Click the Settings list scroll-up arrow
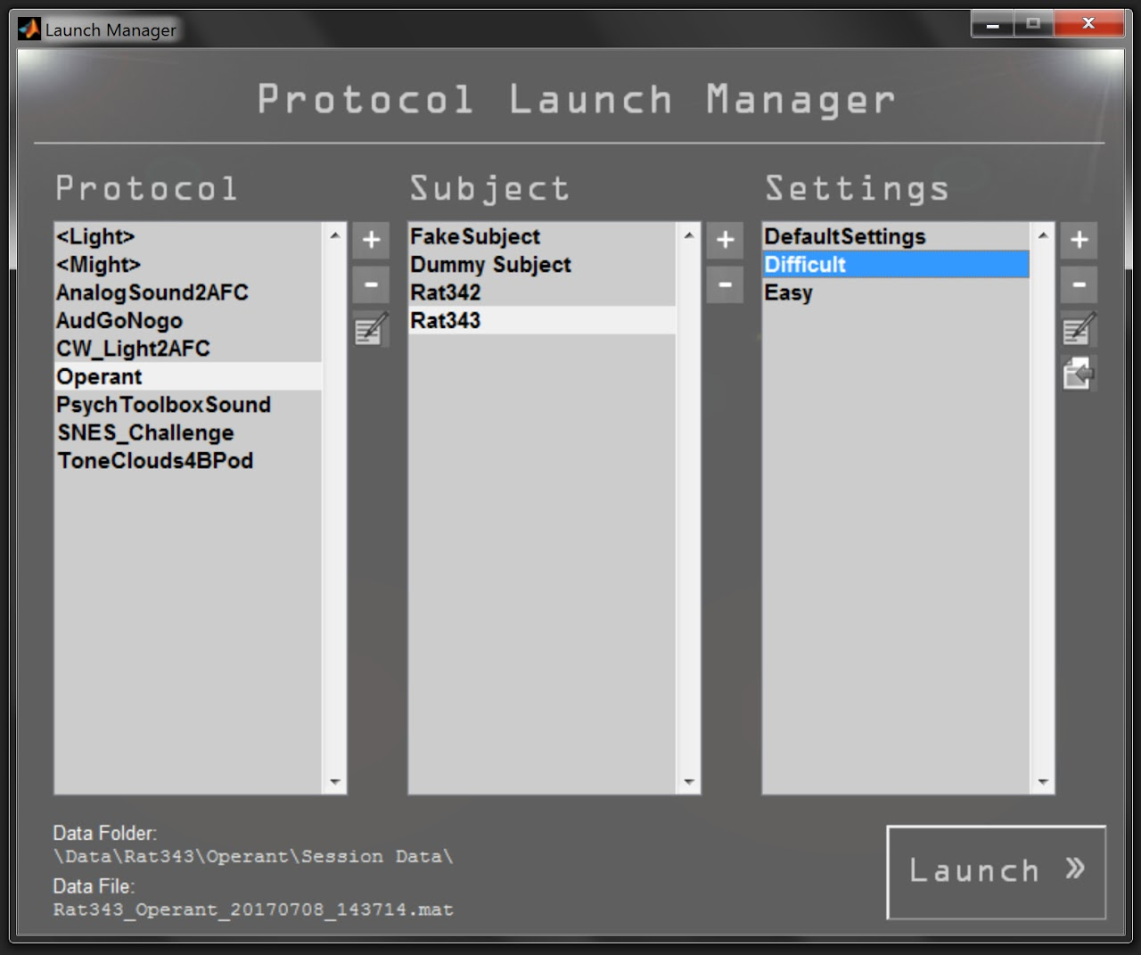The width and height of the screenshot is (1141, 955). coord(1042,235)
